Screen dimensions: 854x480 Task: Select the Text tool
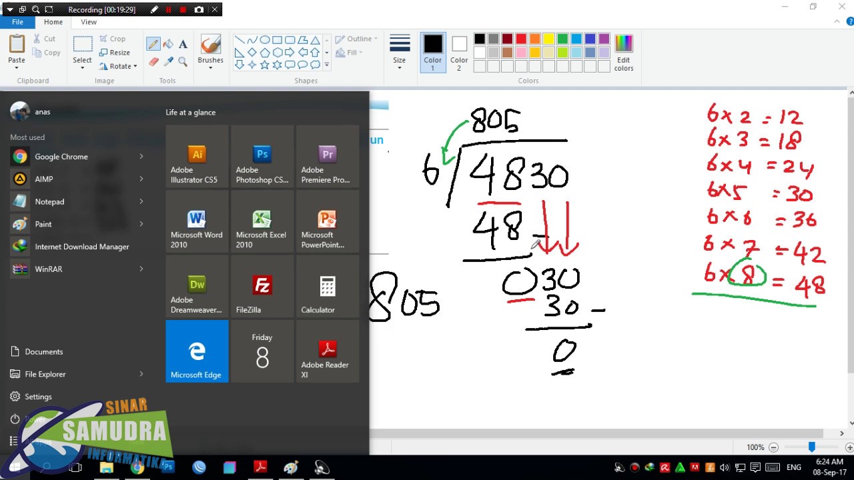click(183, 44)
